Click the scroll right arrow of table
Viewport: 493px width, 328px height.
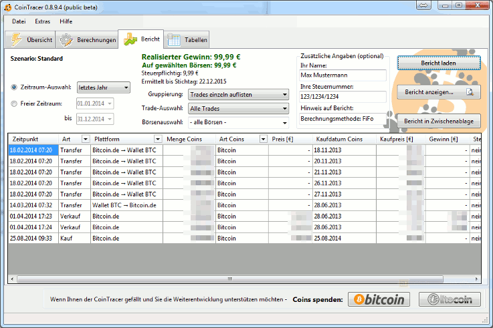click(476, 279)
